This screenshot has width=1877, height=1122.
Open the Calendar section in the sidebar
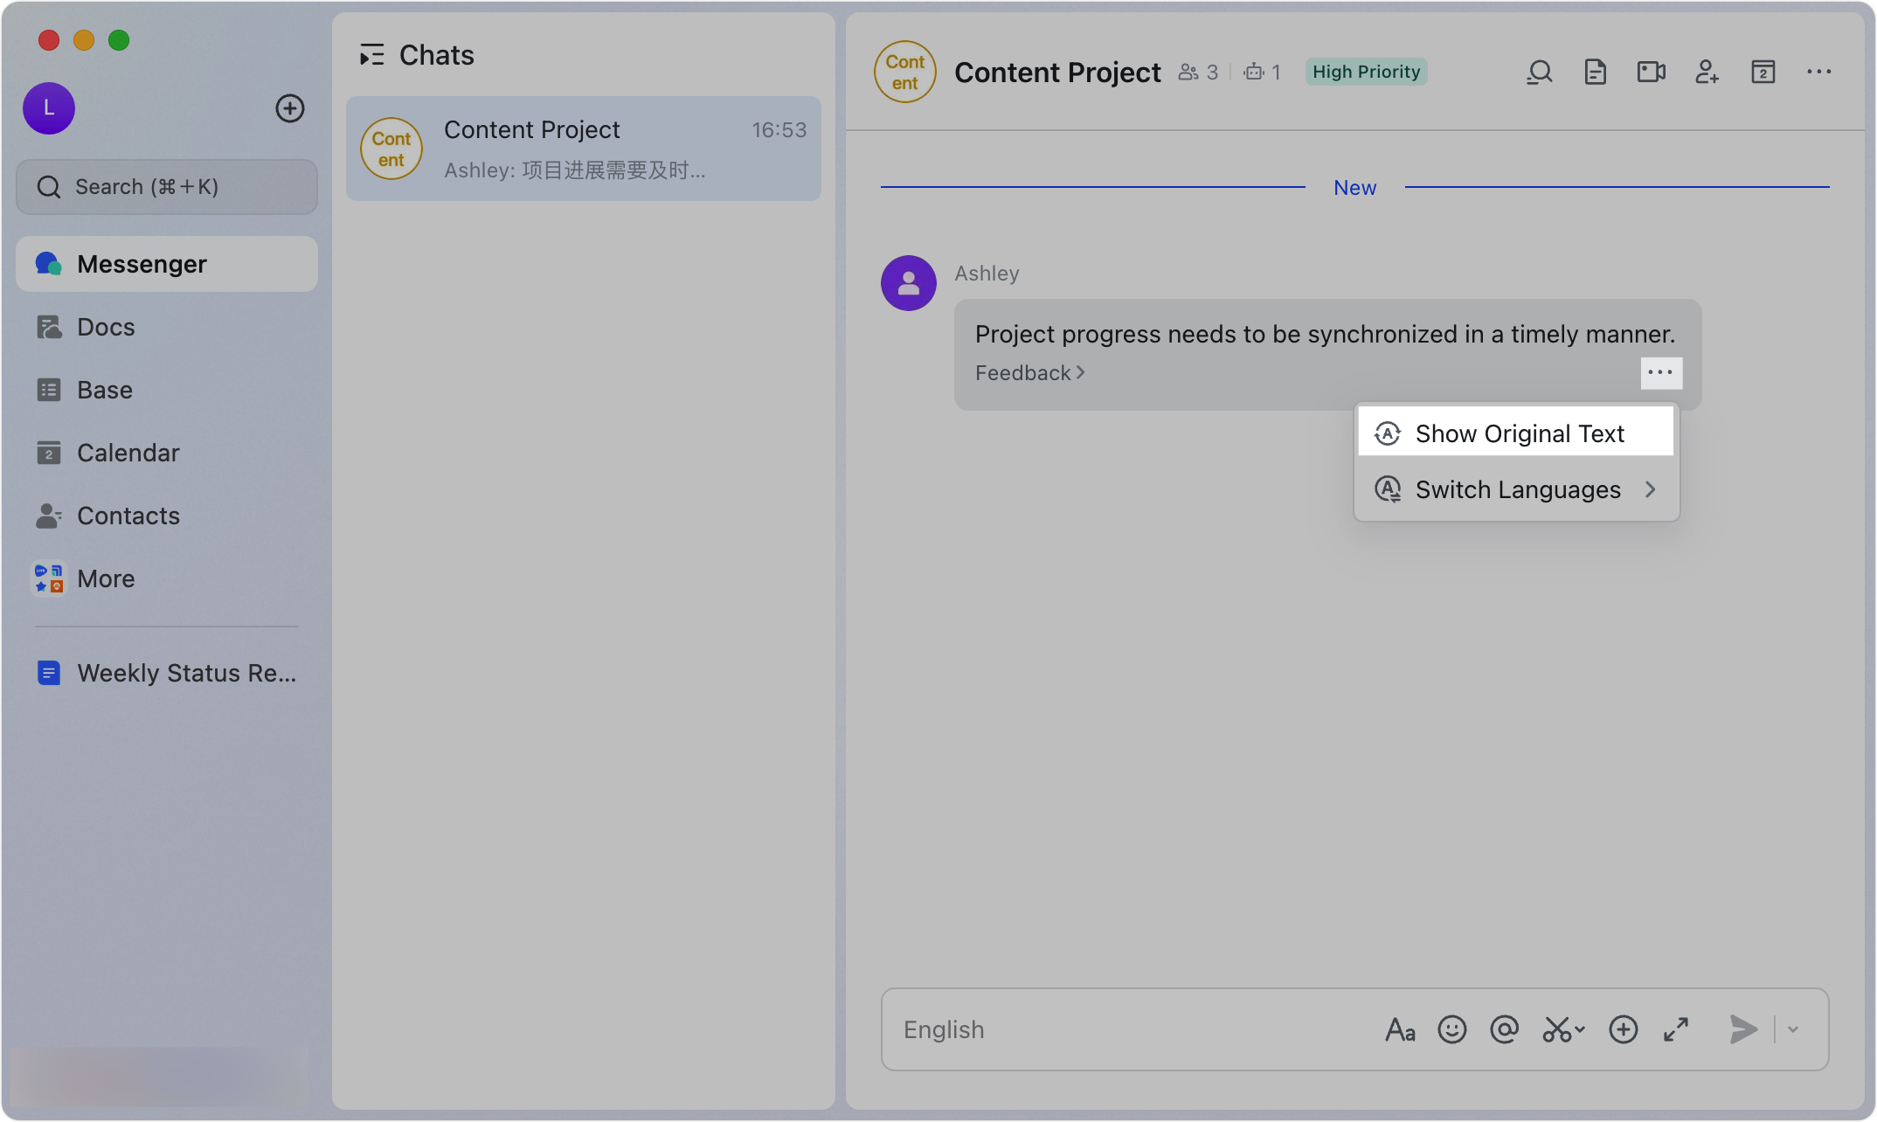(128, 452)
